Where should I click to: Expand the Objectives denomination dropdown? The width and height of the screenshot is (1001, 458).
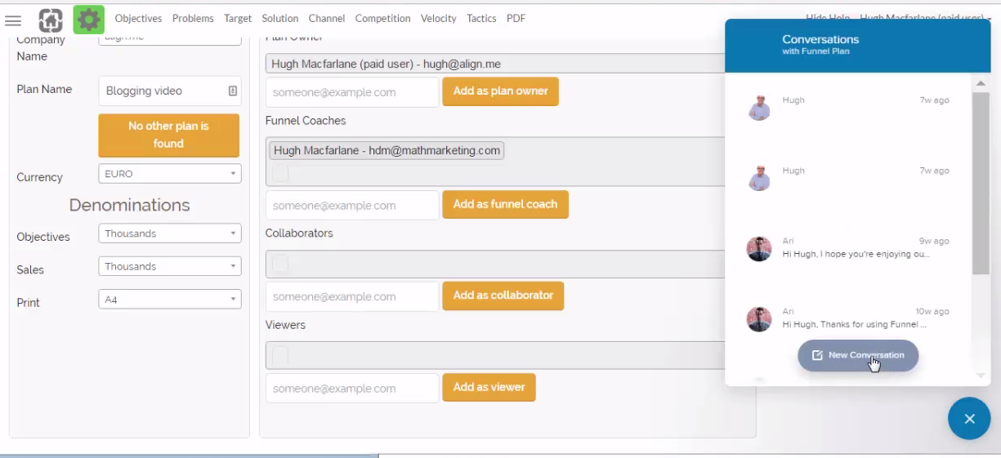169,233
